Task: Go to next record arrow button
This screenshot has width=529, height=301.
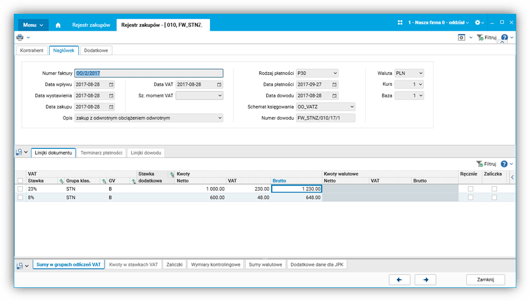Action: [425, 280]
